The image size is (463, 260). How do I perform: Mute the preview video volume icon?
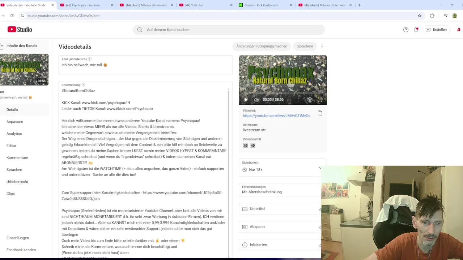point(256,100)
